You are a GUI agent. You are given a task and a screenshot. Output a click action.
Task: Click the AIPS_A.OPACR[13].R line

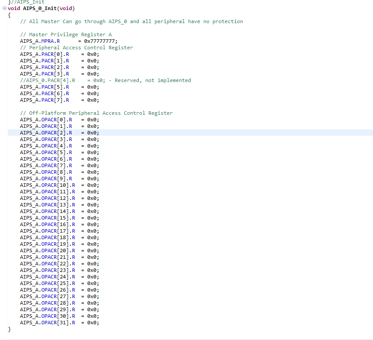[x=59, y=205]
